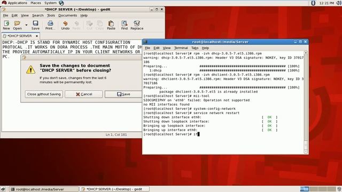
Task: Open the Applications menu in top panel
Action: [x=14, y=3]
